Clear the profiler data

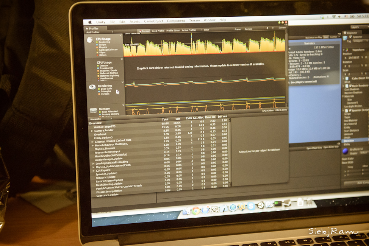pos(206,30)
